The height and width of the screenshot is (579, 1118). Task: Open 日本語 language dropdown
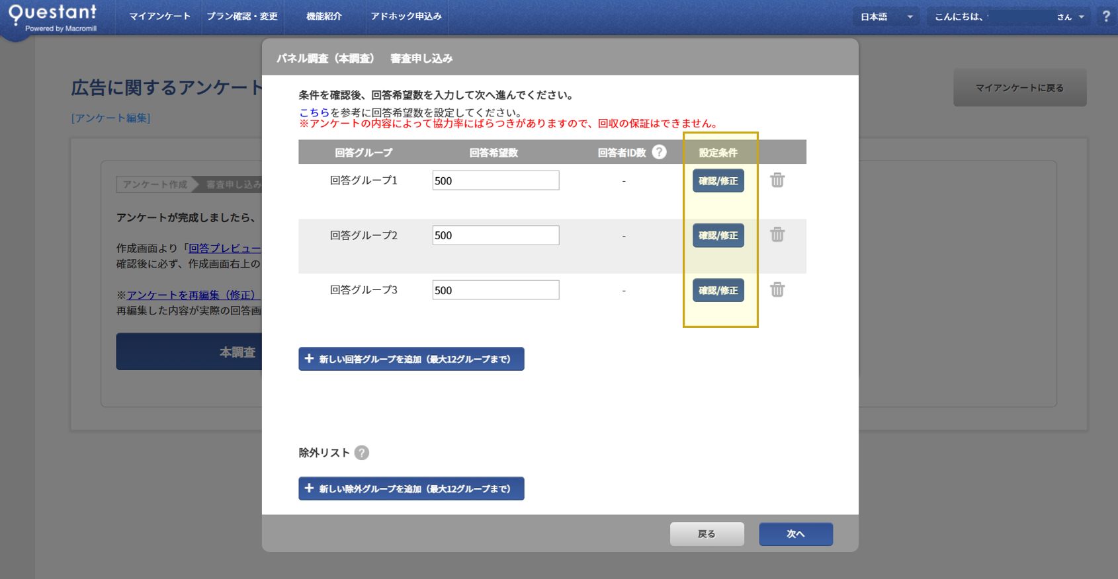pos(886,17)
